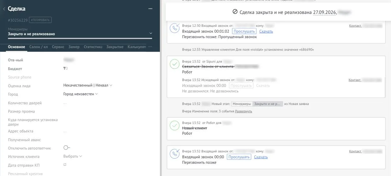Show more tabs via the dots after Калькулятор

point(150,47)
